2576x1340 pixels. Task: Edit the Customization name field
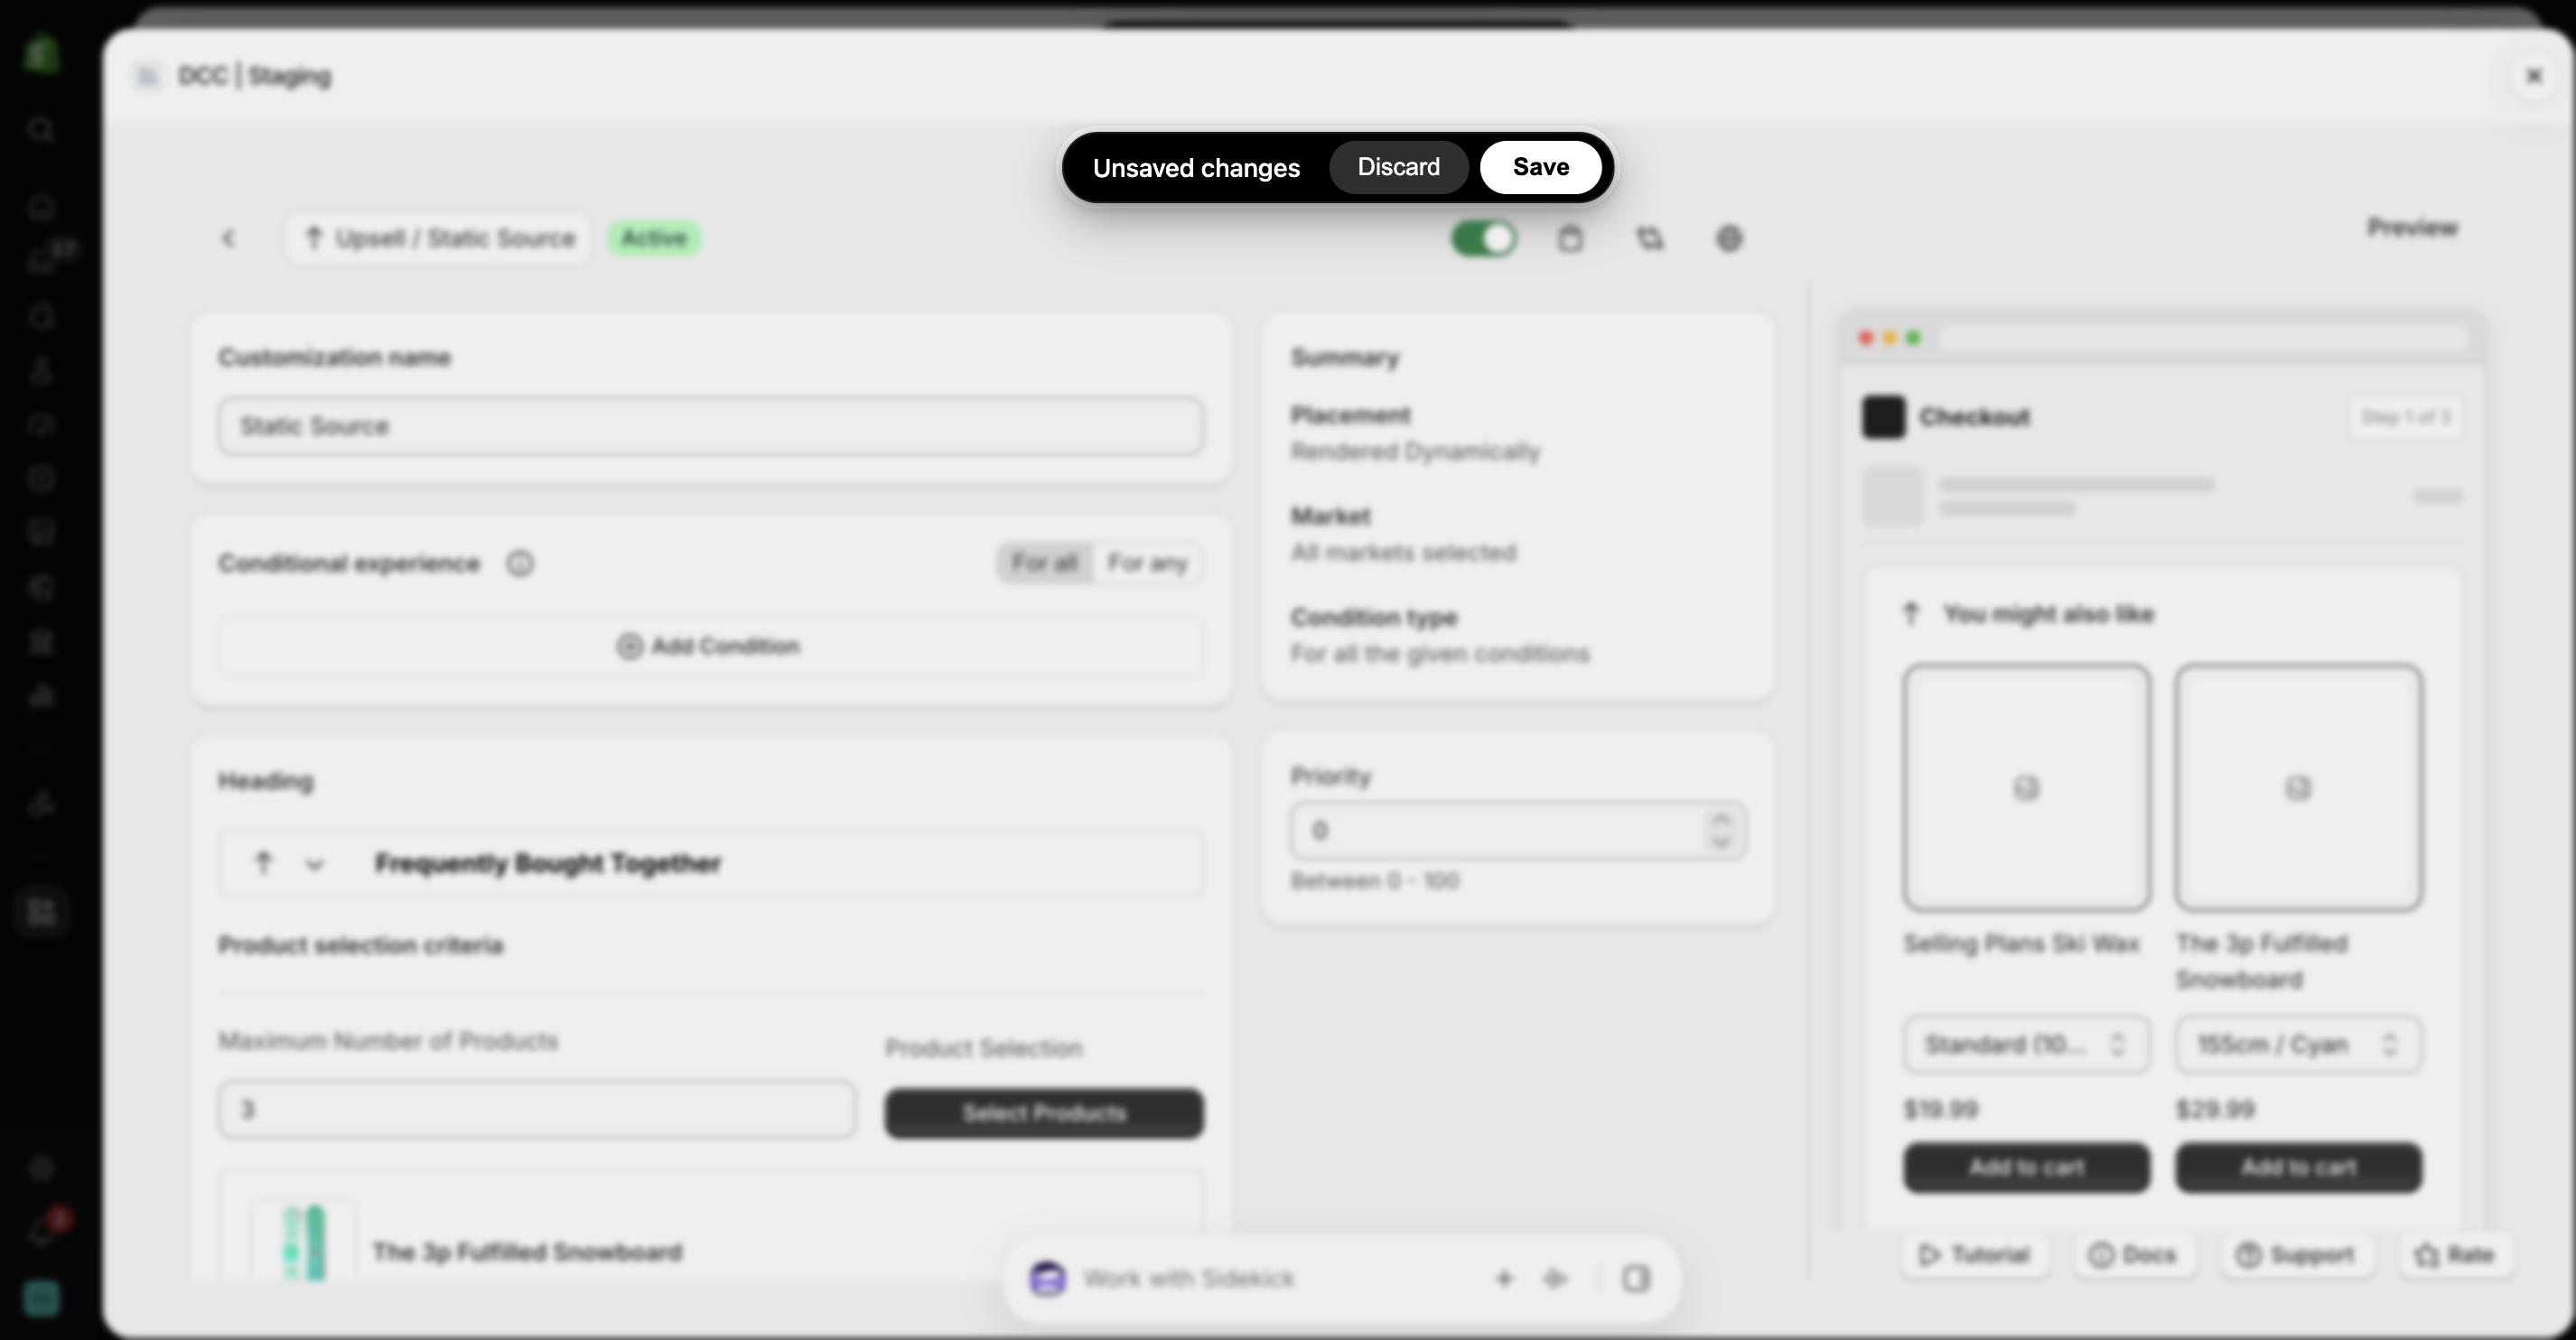click(x=711, y=426)
